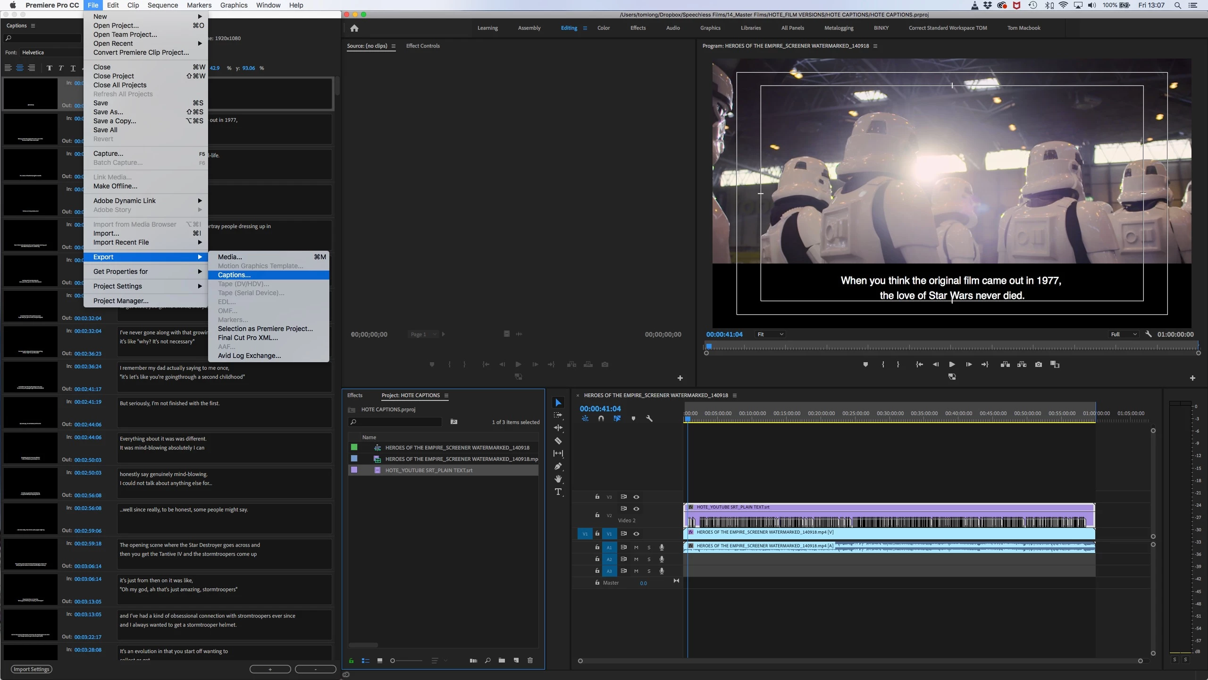Image resolution: width=1208 pixels, height=680 pixels.
Task: Switch to the Color workspace tab
Action: (x=604, y=28)
